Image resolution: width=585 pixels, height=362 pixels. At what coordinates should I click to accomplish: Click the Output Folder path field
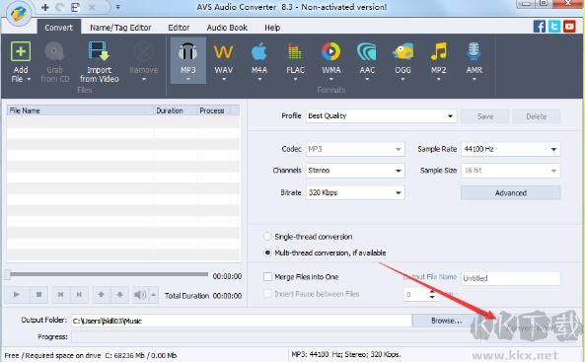[x=242, y=321]
